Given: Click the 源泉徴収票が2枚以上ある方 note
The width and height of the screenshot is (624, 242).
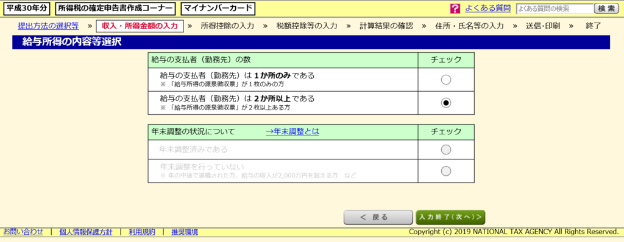Looking at the screenshot, I should [x=225, y=107].
